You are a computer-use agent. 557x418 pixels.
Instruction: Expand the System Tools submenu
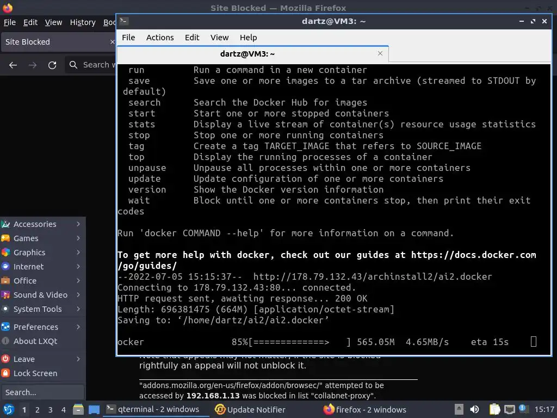42,309
